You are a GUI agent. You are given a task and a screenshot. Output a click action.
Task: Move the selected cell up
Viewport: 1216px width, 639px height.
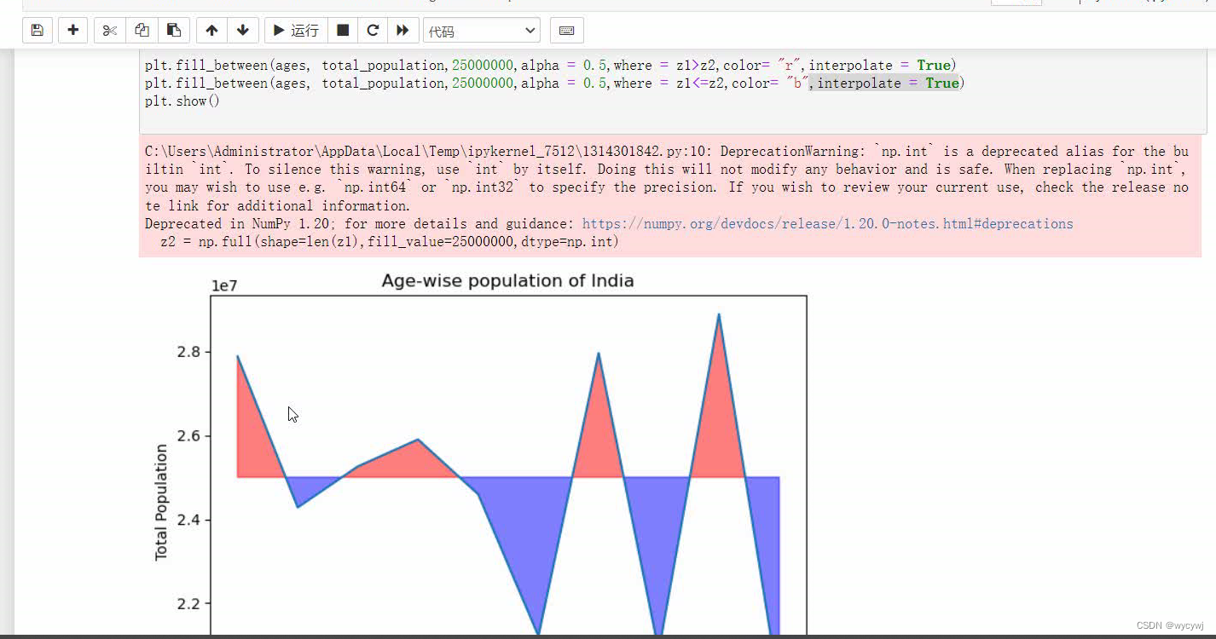pos(211,30)
